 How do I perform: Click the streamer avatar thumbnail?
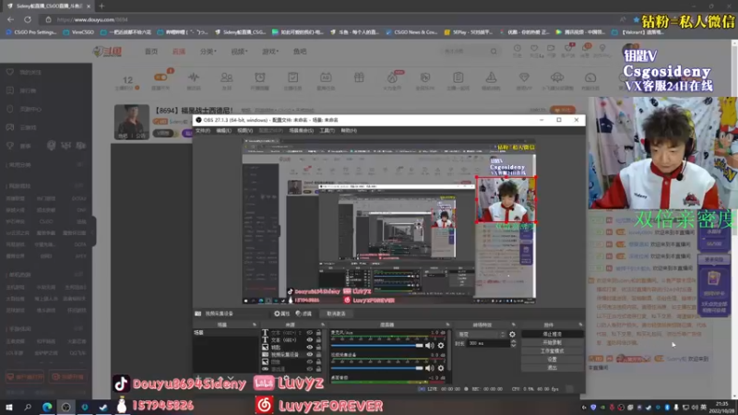tap(132, 122)
